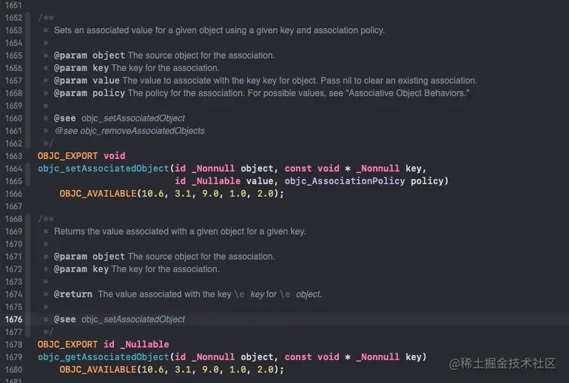Click the highlighted line number 1676
This screenshot has width=569, height=383.
13,319
